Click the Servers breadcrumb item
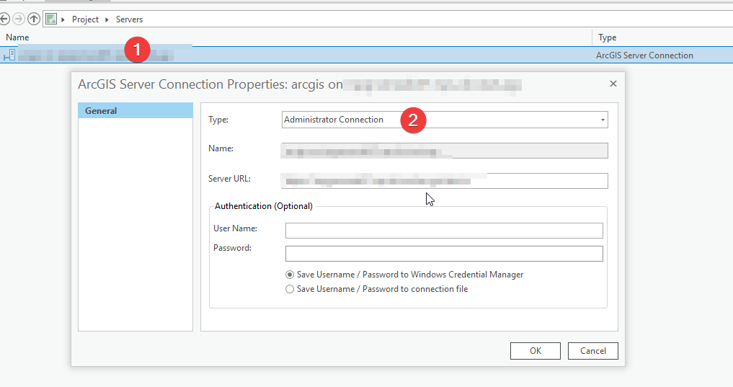Viewport: 733px width, 387px height. pyautogui.click(x=129, y=19)
